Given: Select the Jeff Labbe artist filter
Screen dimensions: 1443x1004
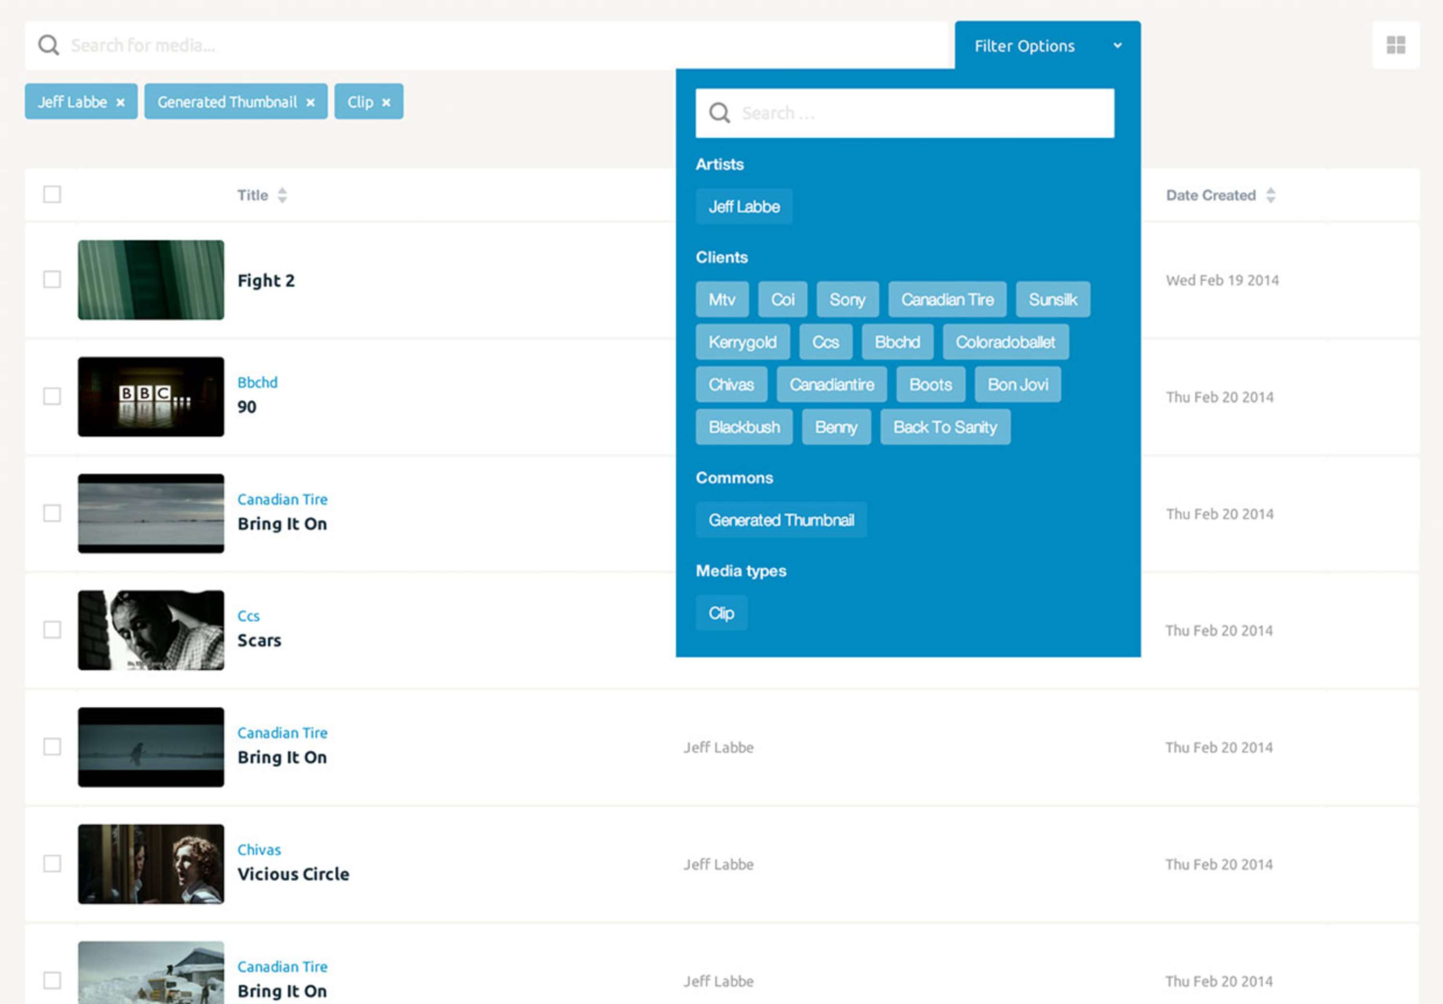Looking at the screenshot, I should click(x=744, y=206).
